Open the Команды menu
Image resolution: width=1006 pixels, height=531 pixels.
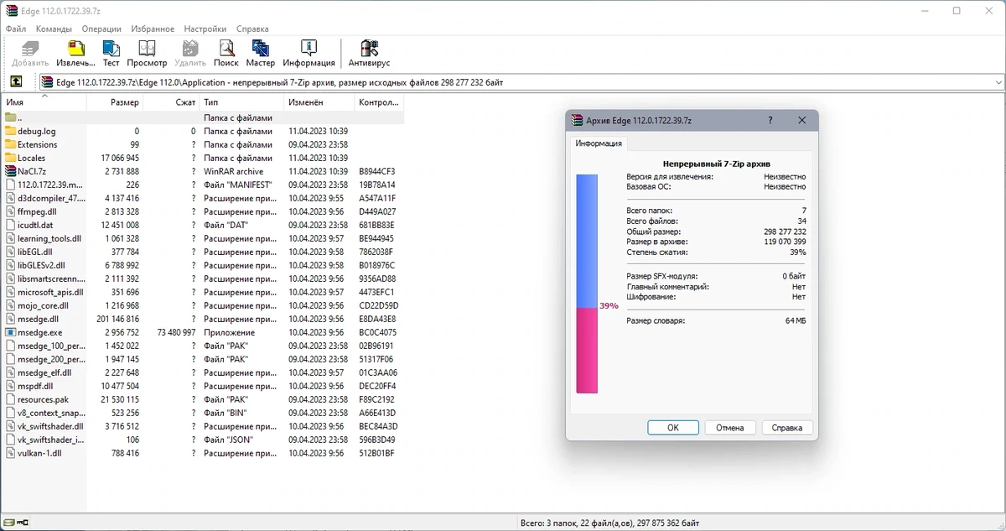click(54, 29)
